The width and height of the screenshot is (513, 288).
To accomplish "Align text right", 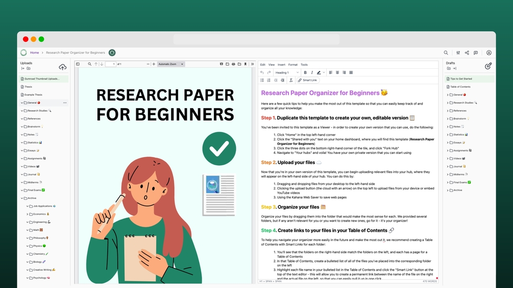I will [344, 72].
